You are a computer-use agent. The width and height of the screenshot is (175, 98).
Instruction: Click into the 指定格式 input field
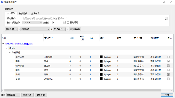tap(93, 18)
